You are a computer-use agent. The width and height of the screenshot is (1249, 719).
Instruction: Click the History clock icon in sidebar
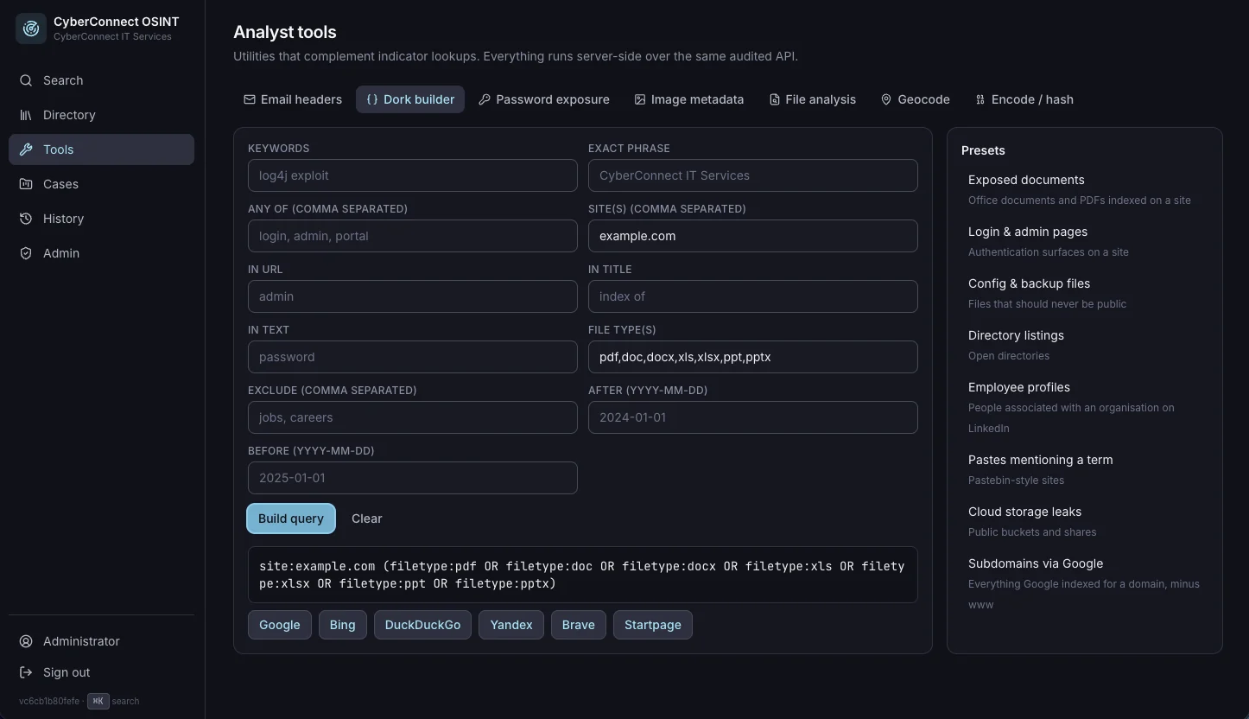tap(26, 219)
